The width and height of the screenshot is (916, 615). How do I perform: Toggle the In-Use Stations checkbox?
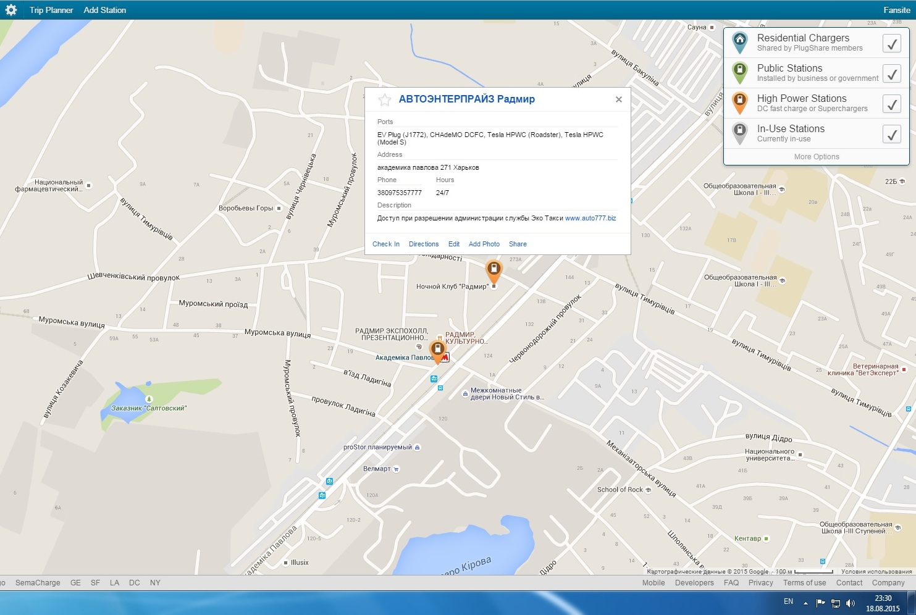coord(891,134)
